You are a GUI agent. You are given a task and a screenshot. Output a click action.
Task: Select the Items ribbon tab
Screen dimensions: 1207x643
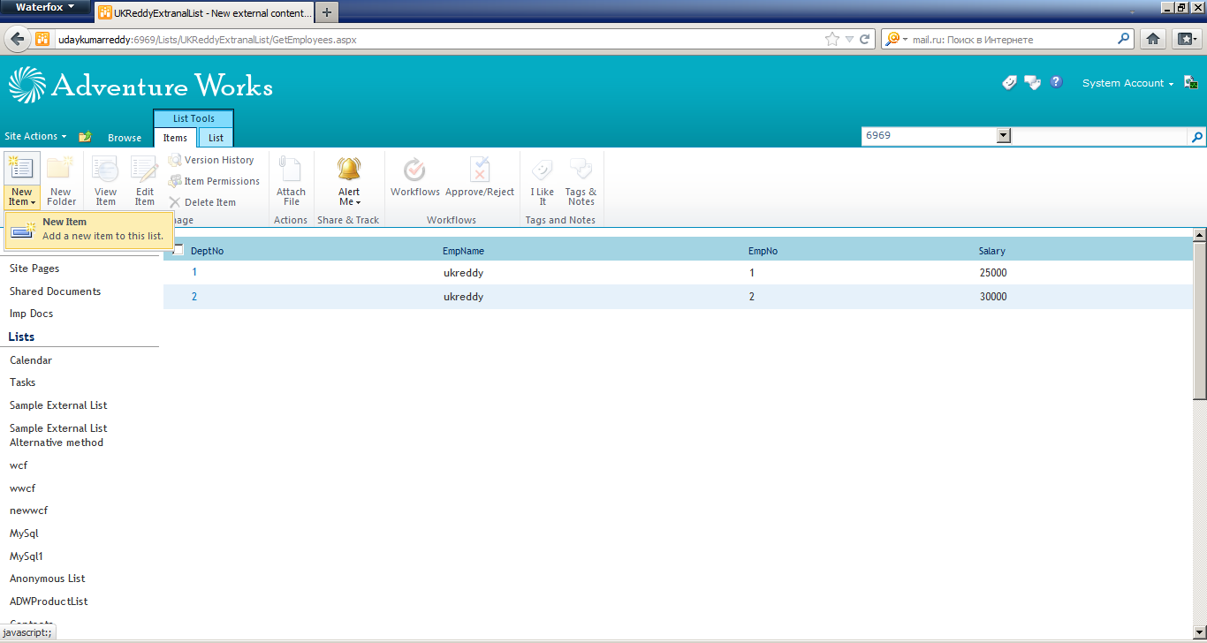[x=175, y=138]
